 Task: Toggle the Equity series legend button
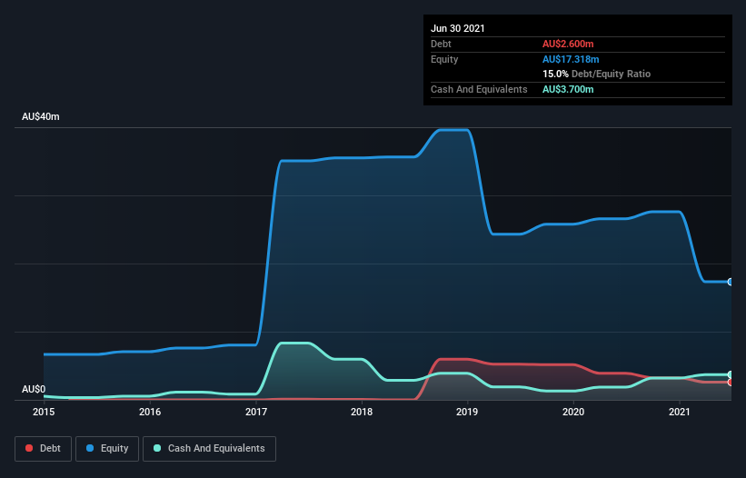(x=107, y=449)
